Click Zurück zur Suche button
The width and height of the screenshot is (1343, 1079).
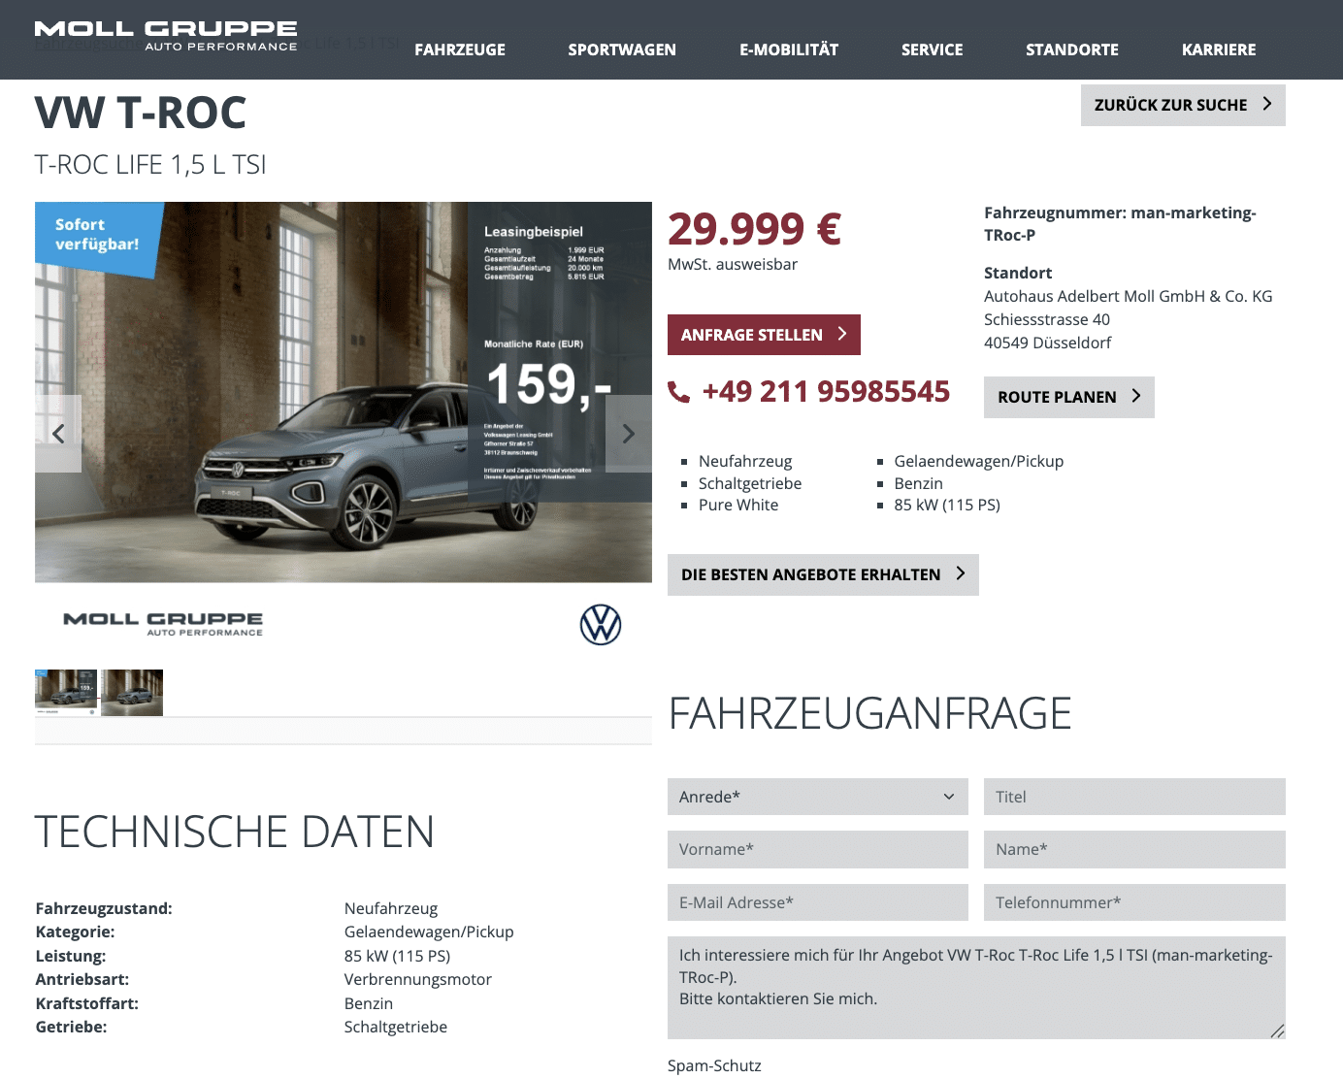1182,105
